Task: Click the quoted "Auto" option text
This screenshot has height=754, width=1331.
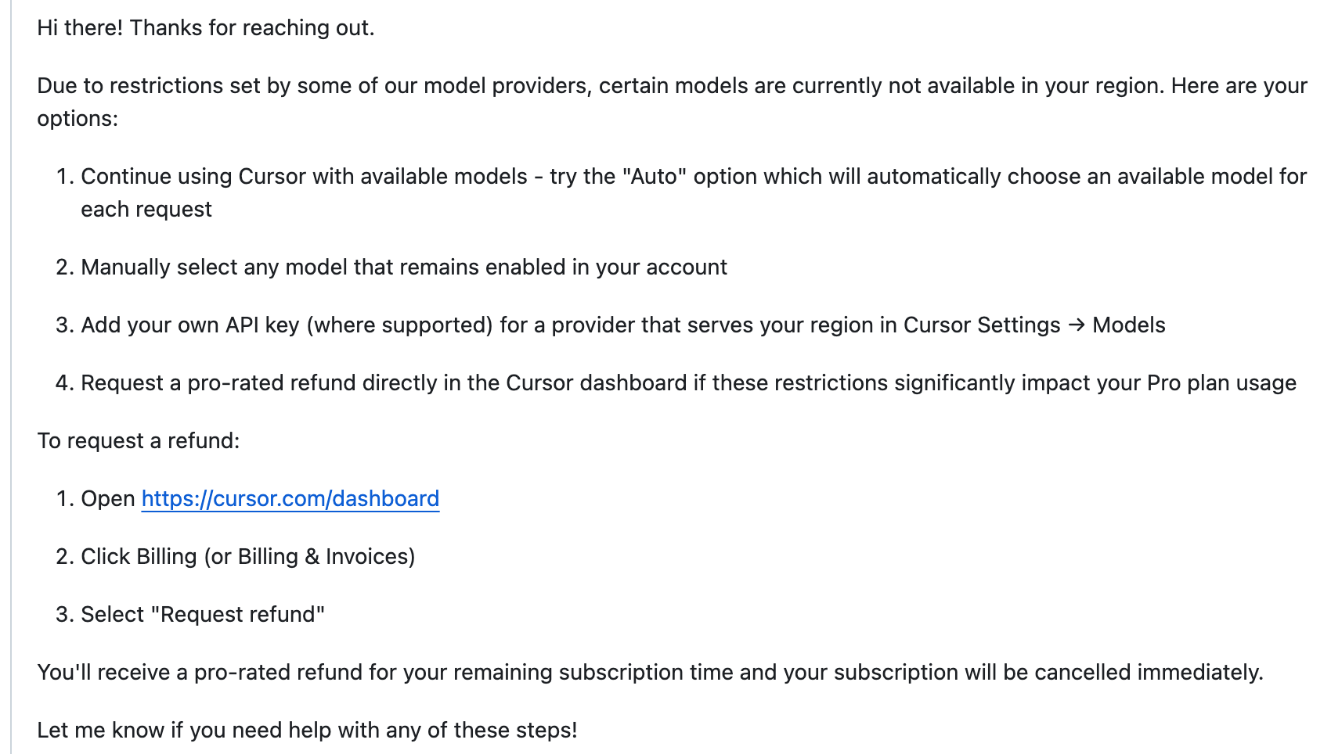Action: tap(654, 177)
